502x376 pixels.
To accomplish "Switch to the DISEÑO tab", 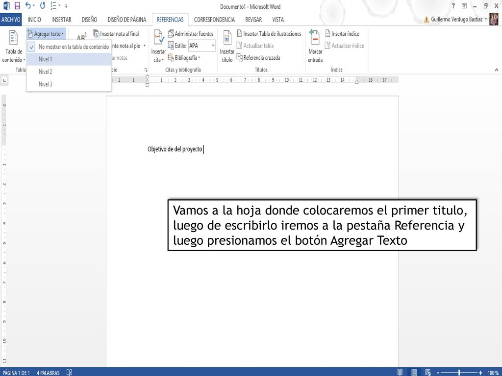I will [x=89, y=20].
